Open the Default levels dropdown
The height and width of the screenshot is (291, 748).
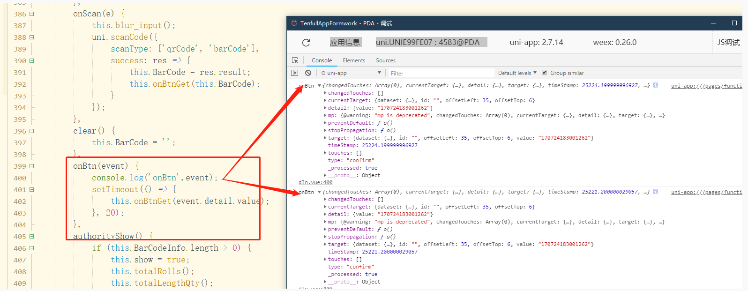coord(517,73)
